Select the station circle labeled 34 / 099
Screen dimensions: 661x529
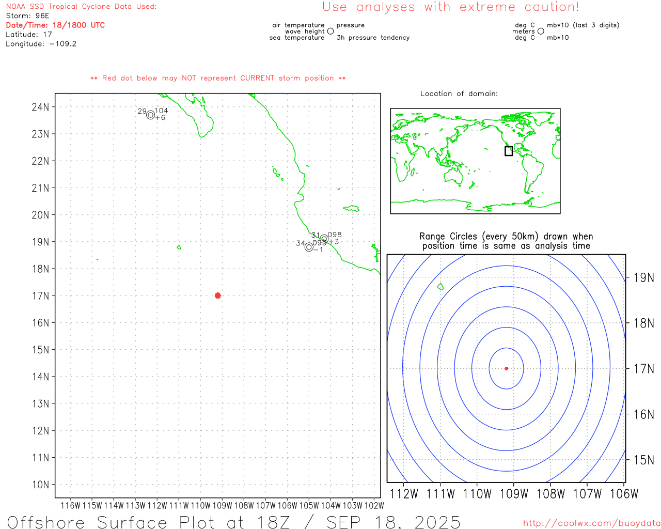point(309,247)
